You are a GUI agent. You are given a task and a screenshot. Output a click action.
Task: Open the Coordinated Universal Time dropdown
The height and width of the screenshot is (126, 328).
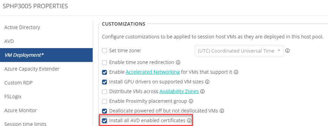[x=239, y=51]
